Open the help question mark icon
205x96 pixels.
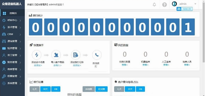[164, 5]
